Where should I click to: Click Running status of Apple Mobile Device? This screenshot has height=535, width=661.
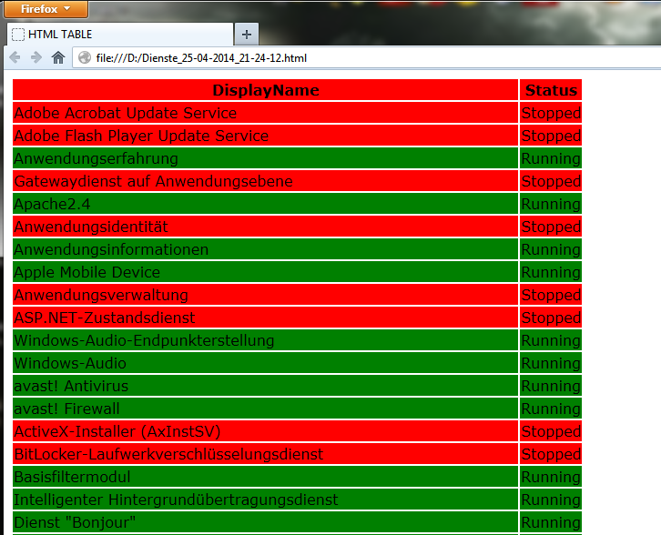coord(551,272)
